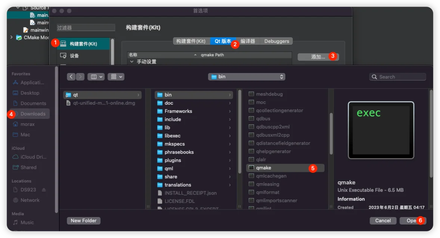Expand chevron next to translations folder
Screen dimensions: 440x238
pyautogui.click(x=230, y=185)
